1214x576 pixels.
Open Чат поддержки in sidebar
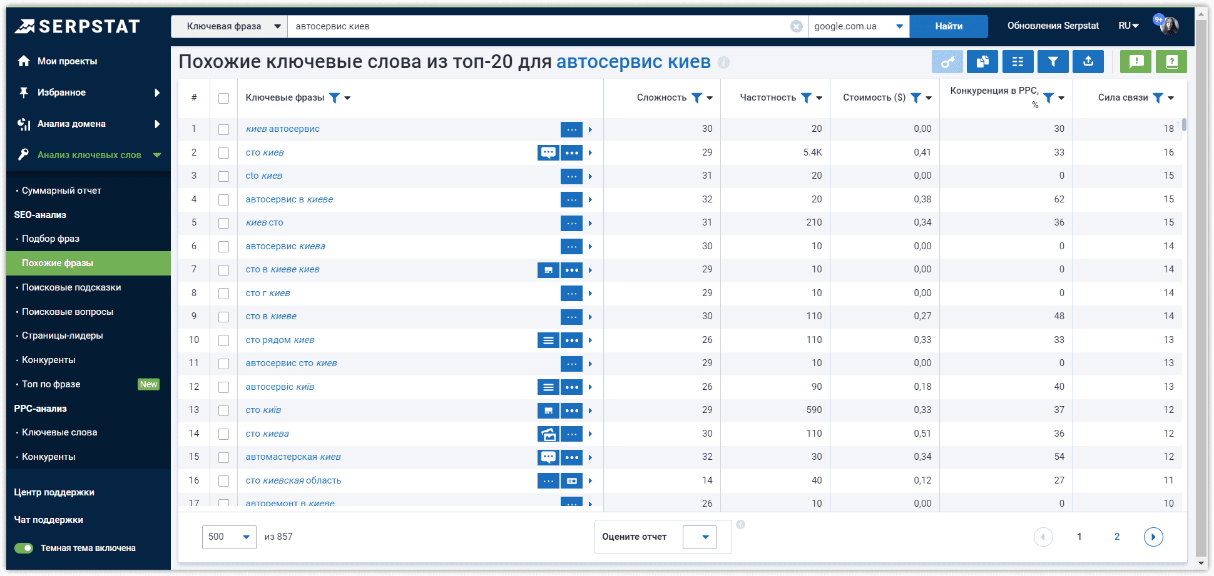[x=48, y=520]
